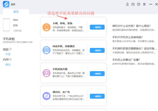The image size is (158, 111).
Task: Click the (S9) model text
Action: 15,25
